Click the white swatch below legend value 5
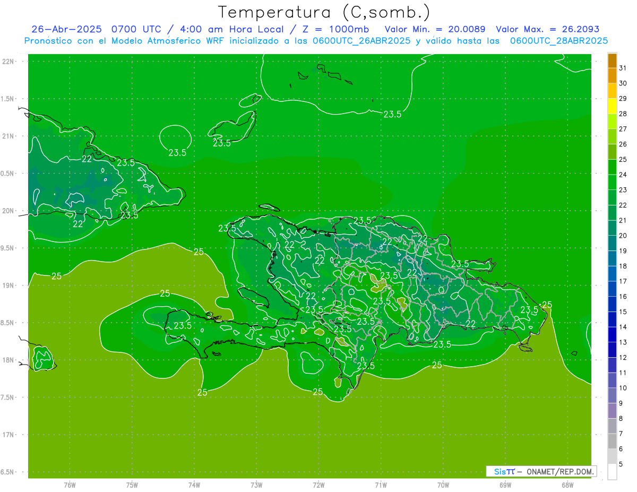This screenshot has width=637, height=492. pyautogui.click(x=612, y=472)
